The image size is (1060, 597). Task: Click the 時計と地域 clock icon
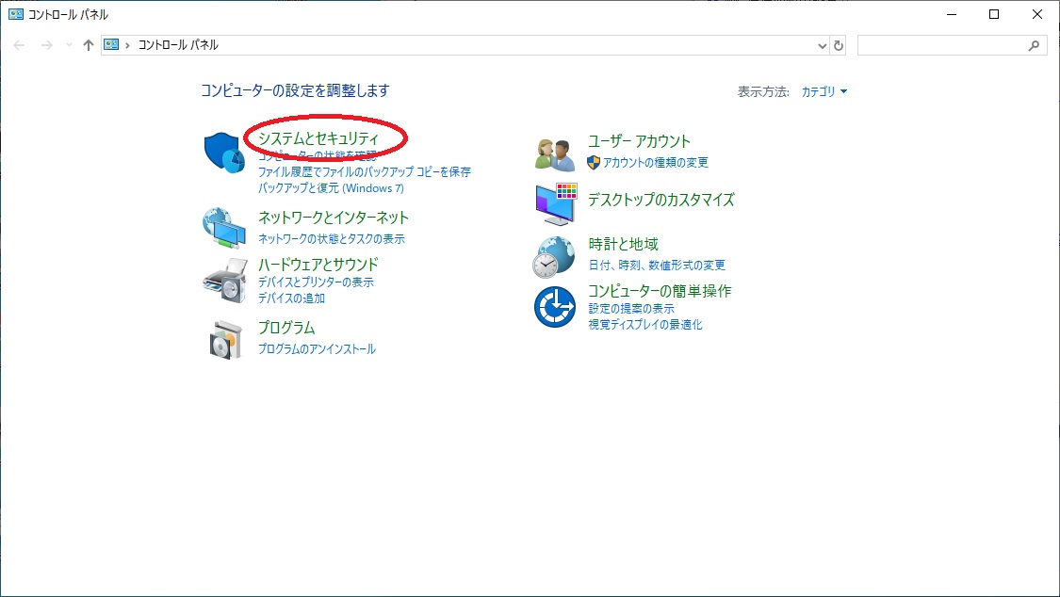(x=555, y=253)
